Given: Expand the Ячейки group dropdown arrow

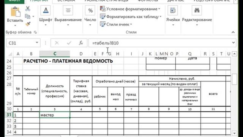Looking at the screenshot, I should (173, 25).
